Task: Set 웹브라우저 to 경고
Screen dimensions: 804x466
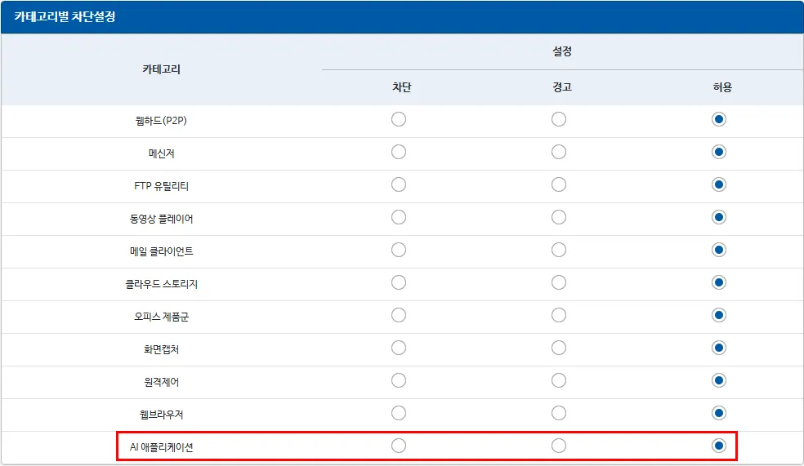Action: [x=559, y=413]
